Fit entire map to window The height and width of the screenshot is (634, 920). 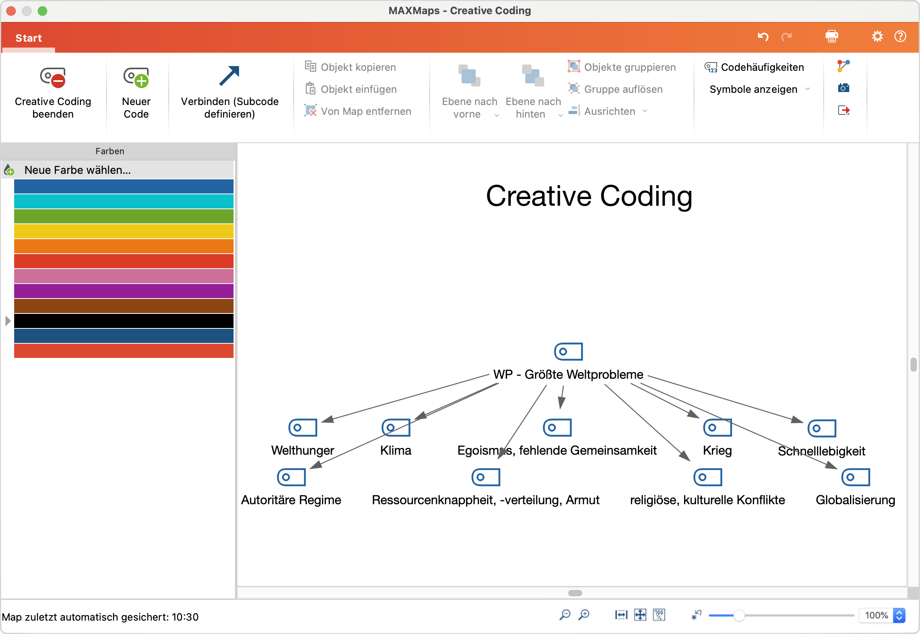pyautogui.click(x=640, y=616)
